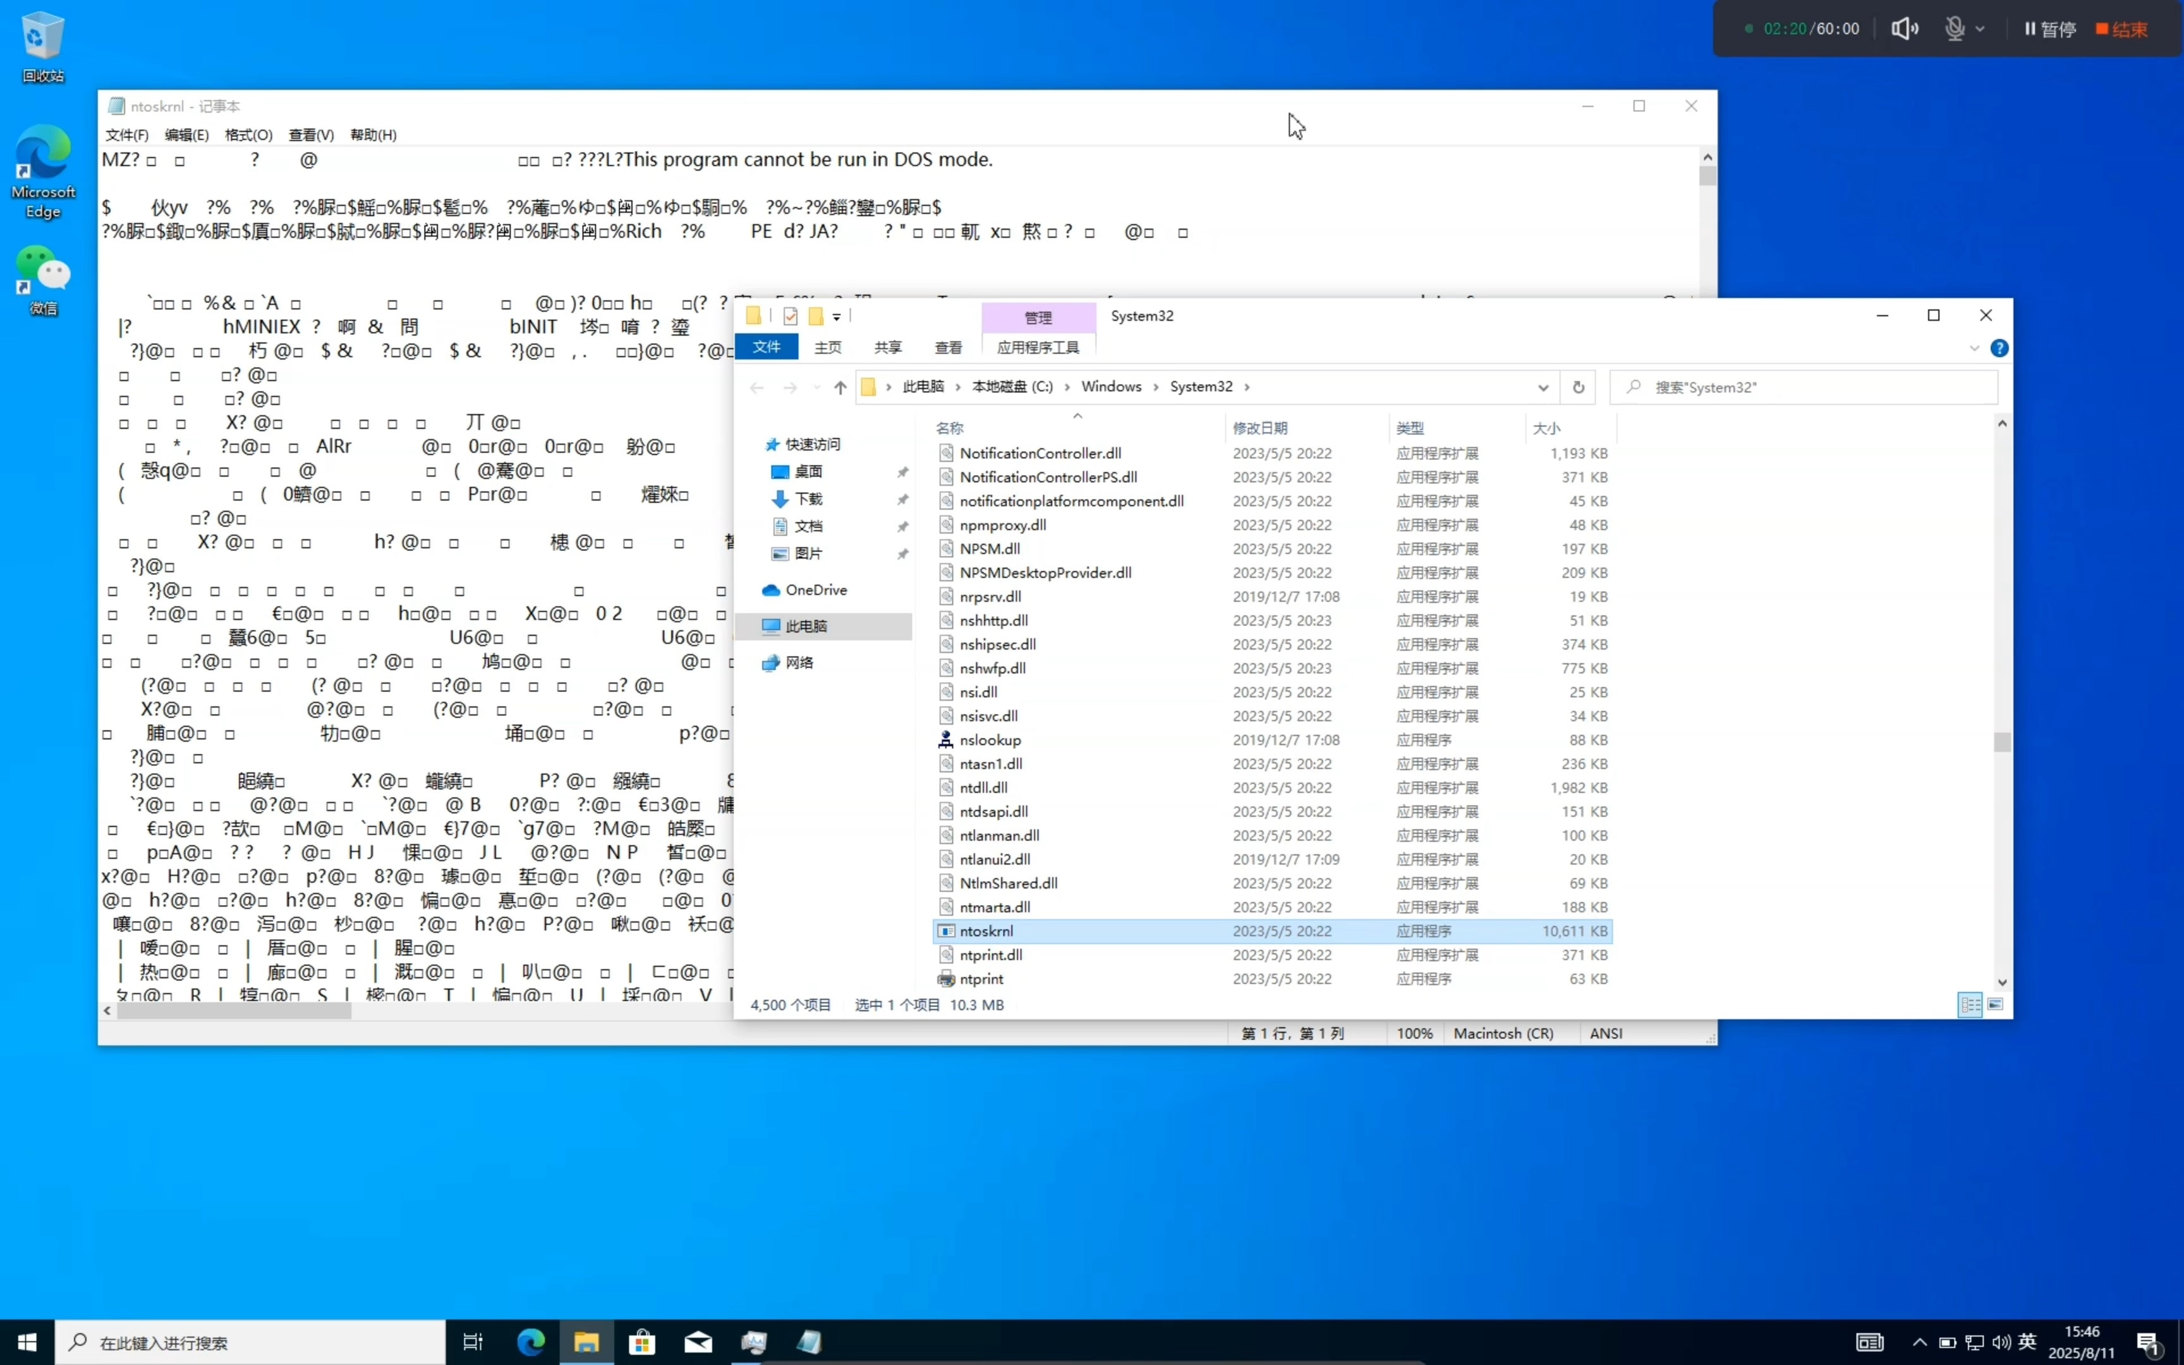The width and height of the screenshot is (2184, 1365).
Task: Click the System32 search box
Action: [1803, 387]
